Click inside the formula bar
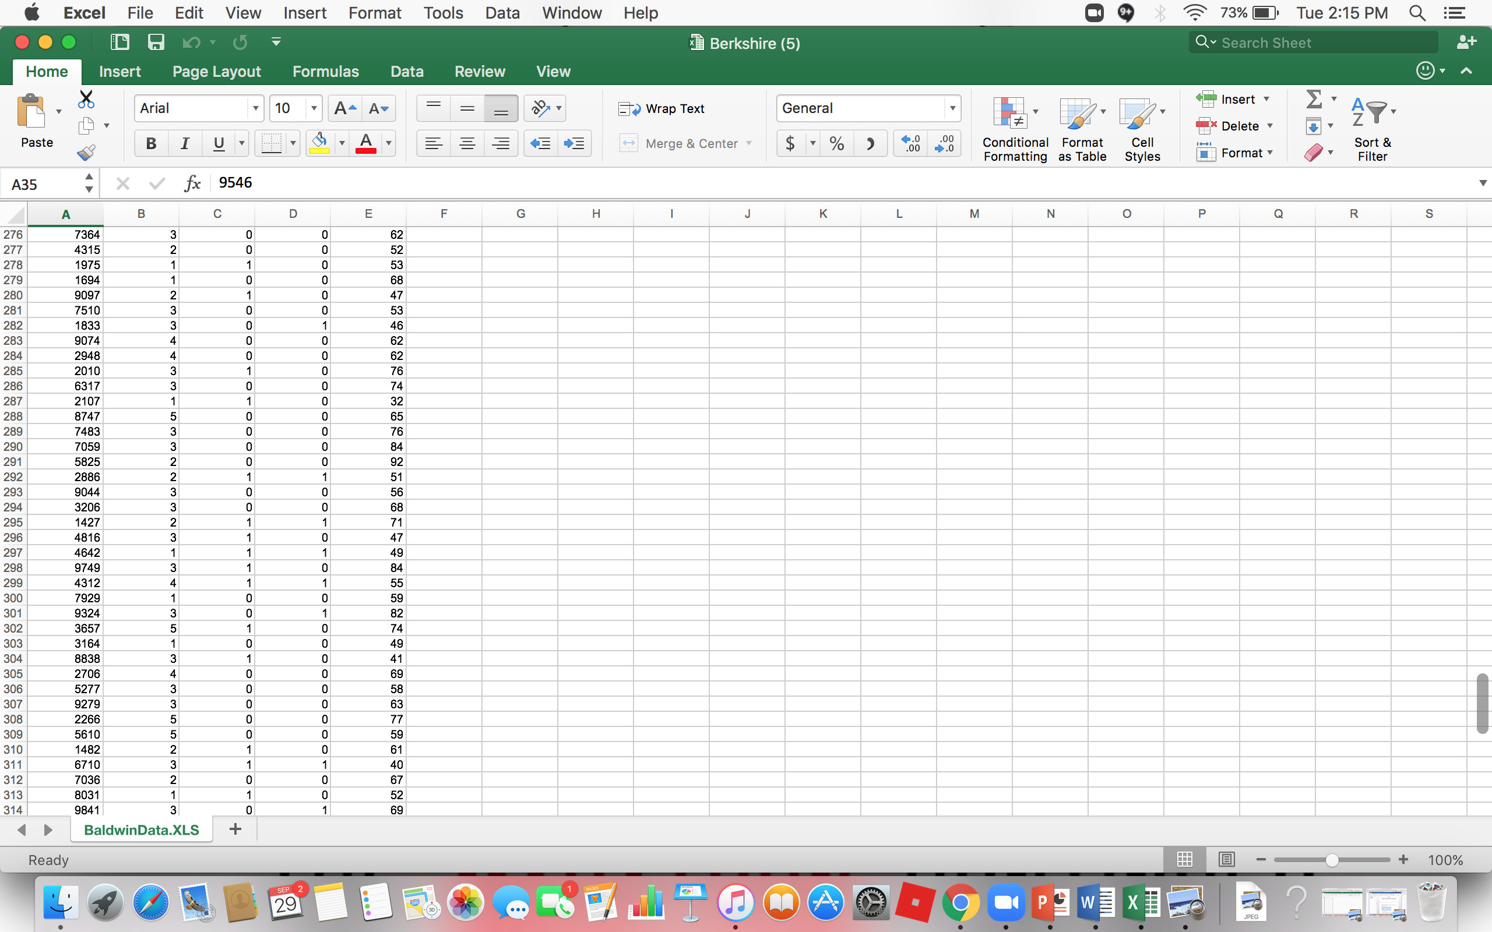The height and width of the screenshot is (932, 1492). coord(431,182)
